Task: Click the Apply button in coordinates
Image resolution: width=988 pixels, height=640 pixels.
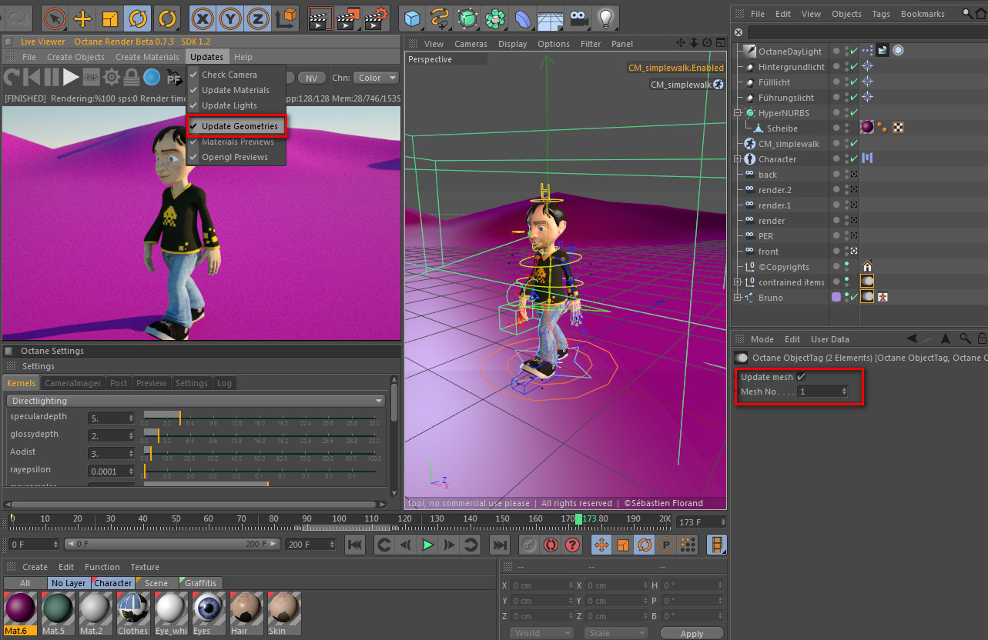Action: click(692, 634)
